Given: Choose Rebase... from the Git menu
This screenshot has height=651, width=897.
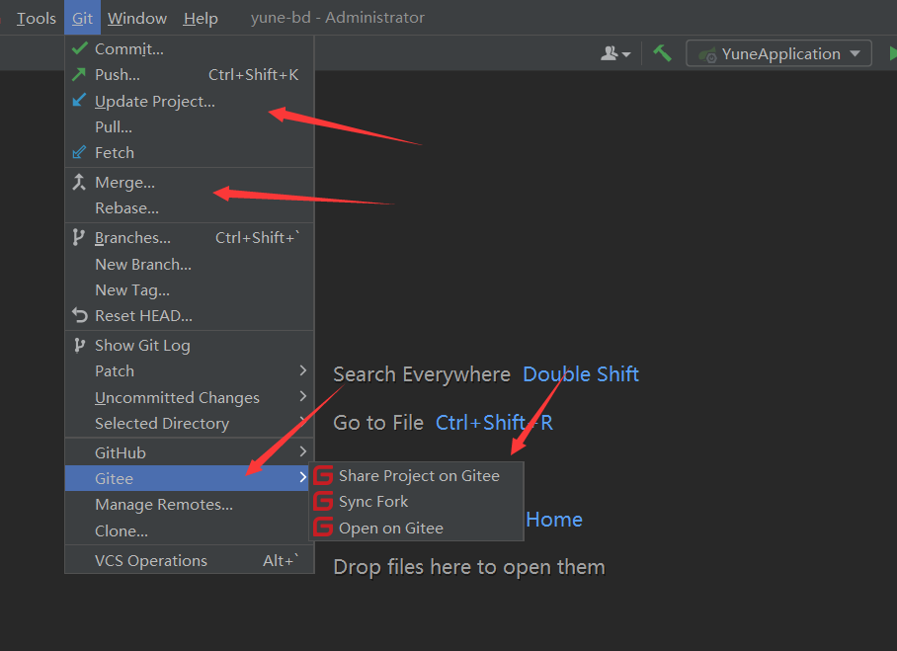Looking at the screenshot, I should 190,208.
